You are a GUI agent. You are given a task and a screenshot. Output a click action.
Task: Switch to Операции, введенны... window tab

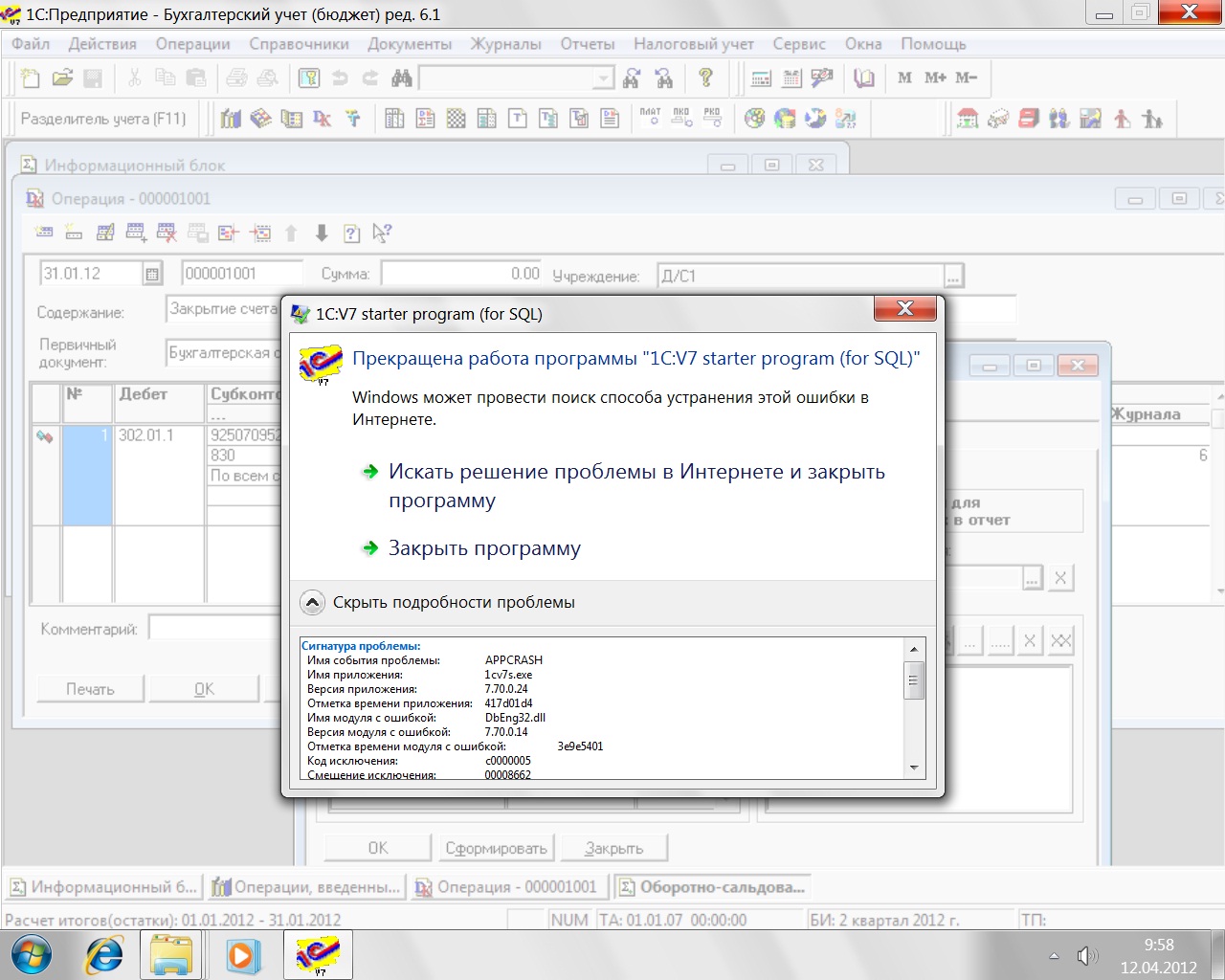coord(306,887)
